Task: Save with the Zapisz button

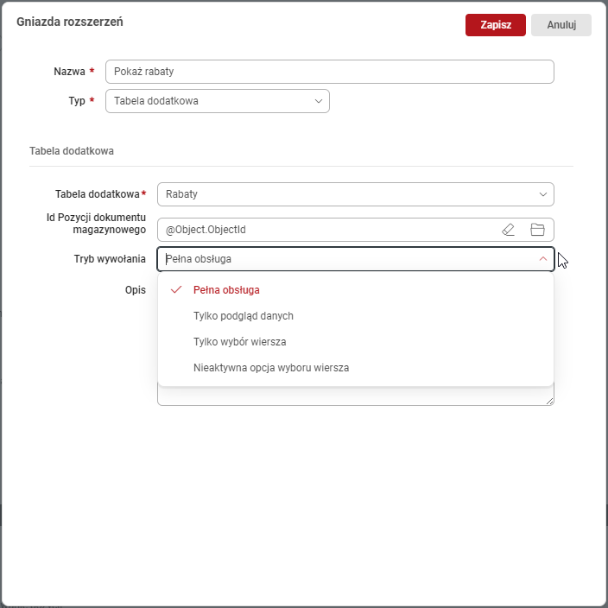Action: pyautogui.click(x=495, y=25)
